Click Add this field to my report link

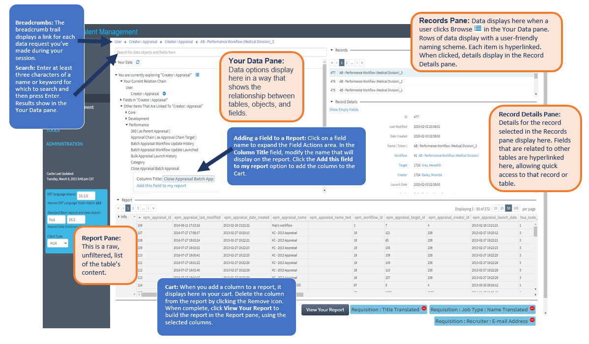tap(161, 186)
